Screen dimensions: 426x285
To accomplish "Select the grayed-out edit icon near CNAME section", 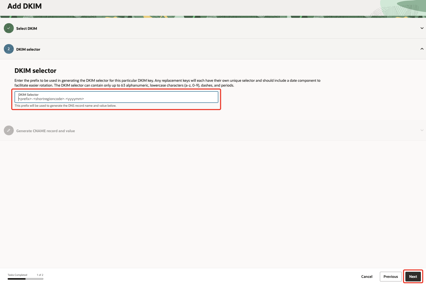I will tap(8, 130).
